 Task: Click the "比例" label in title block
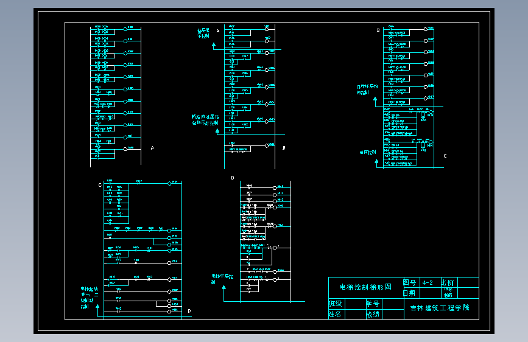click(x=448, y=283)
